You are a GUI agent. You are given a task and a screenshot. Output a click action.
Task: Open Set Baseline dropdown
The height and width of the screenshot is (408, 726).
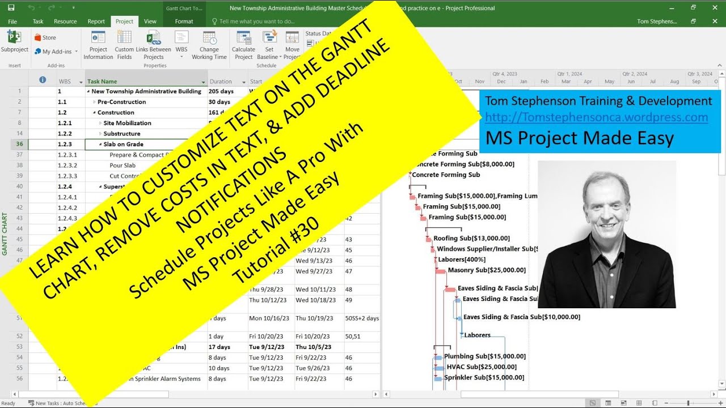[269, 45]
